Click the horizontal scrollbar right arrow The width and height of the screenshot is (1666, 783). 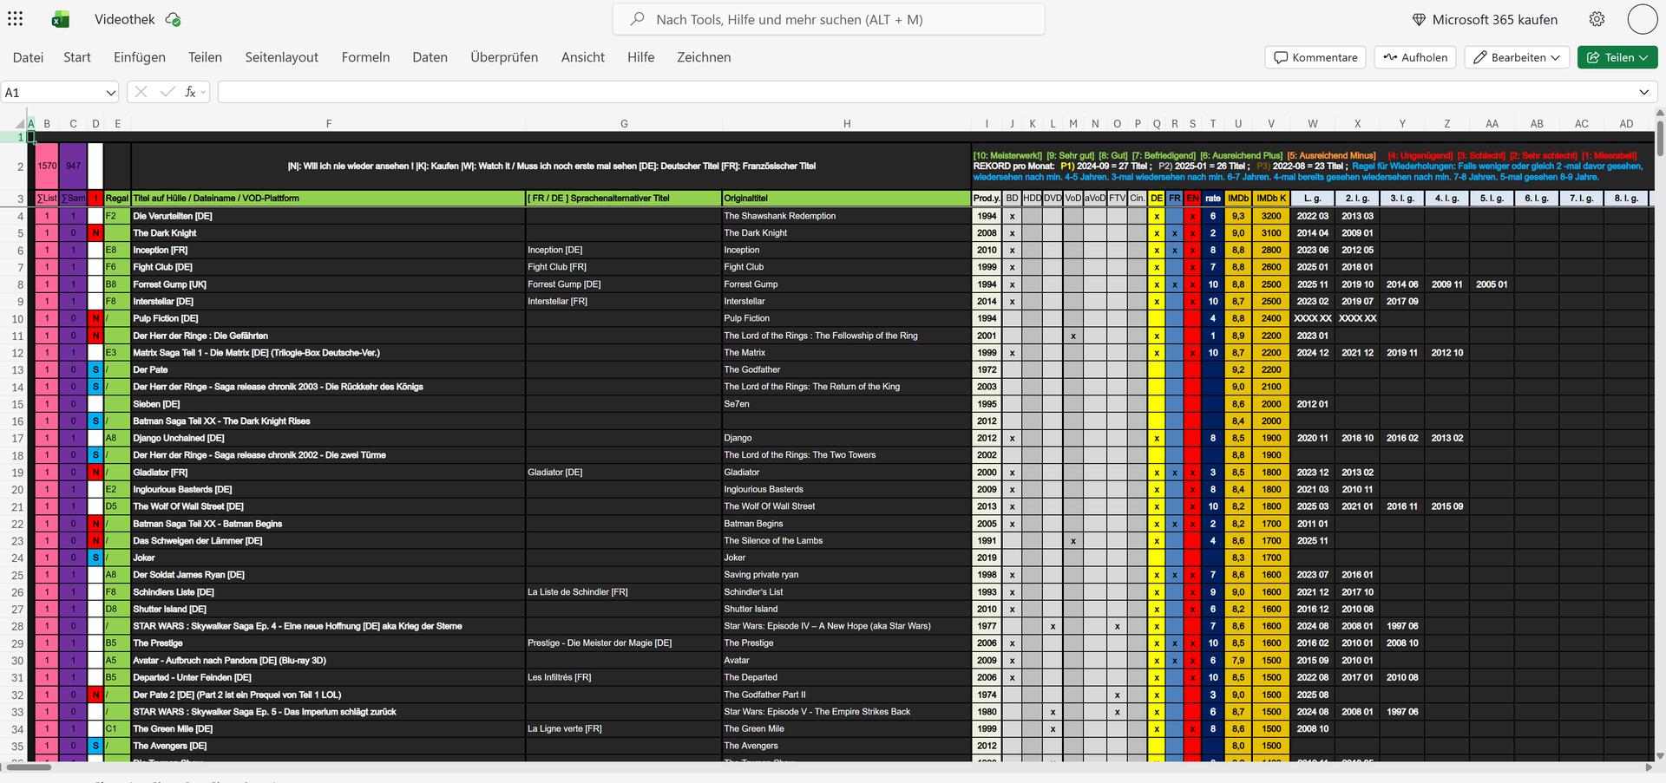click(x=1650, y=767)
